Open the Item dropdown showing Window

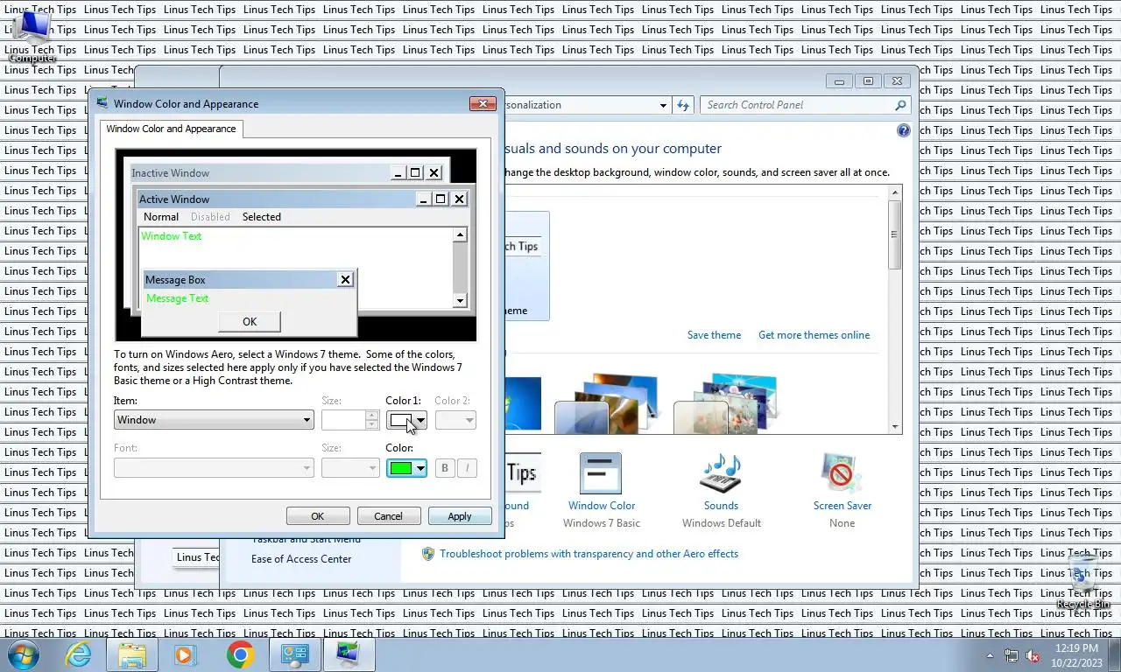point(214,420)
